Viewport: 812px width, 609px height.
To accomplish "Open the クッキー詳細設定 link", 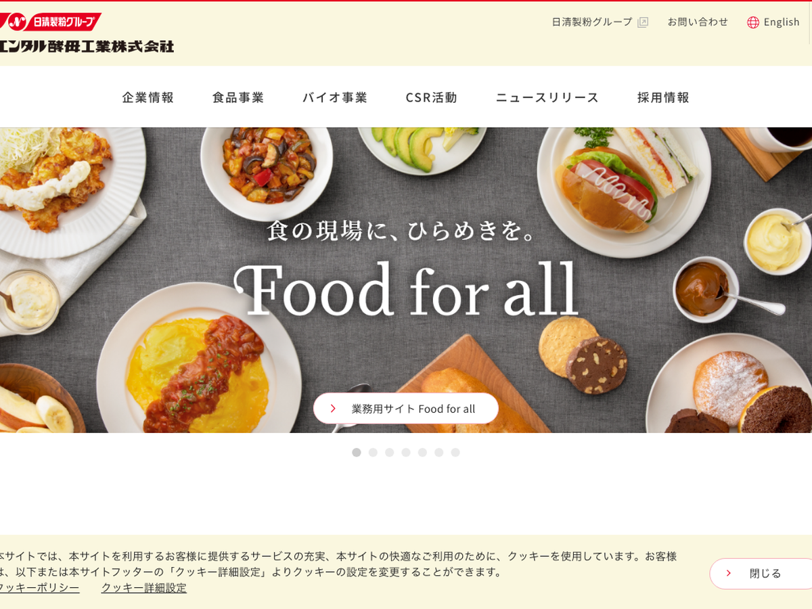I will (144, 587).
